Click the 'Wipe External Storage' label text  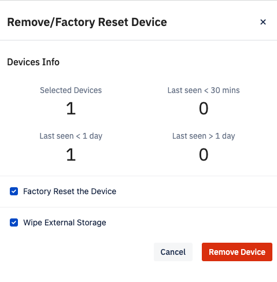(65, 222)
